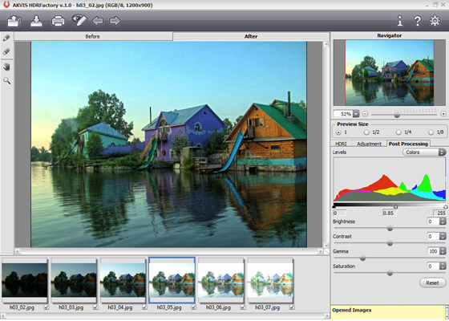
Task: Click the Reset button
Action: click(432, 282)
